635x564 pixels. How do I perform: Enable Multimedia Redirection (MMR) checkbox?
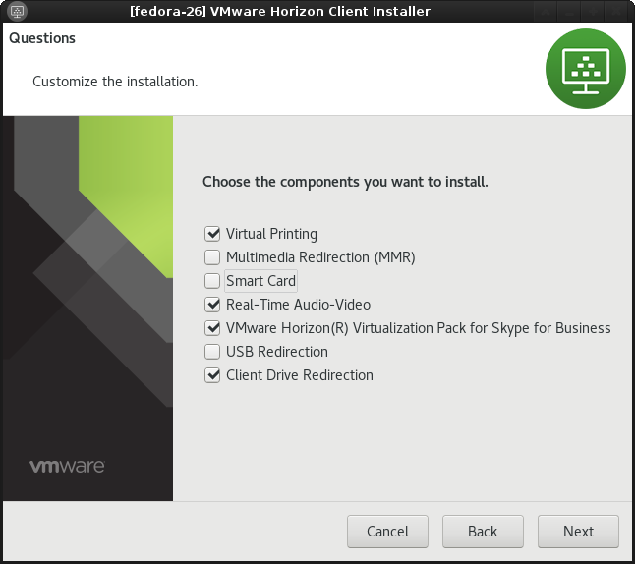[x=212, y=257]
